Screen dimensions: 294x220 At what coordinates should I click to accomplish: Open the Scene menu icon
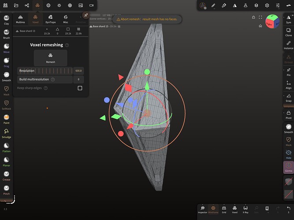tap(5, 5)
